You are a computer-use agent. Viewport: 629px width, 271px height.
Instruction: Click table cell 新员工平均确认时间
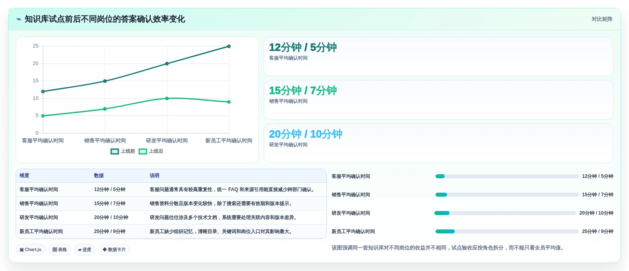click(41, 231)
